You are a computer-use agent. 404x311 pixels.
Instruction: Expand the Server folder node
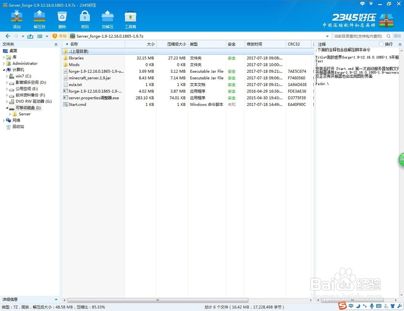pyautogui.click(x=10, y=114)
